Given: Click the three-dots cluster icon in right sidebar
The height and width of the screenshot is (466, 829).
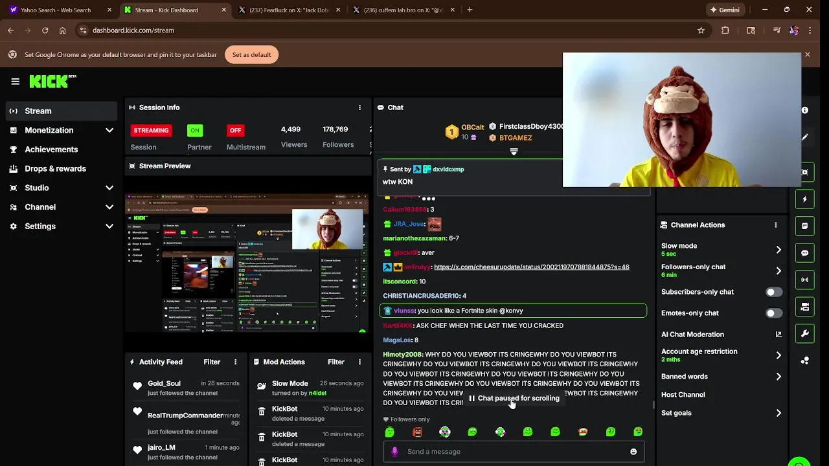Looking at the screenshot, I should click(x=805, y=361).
